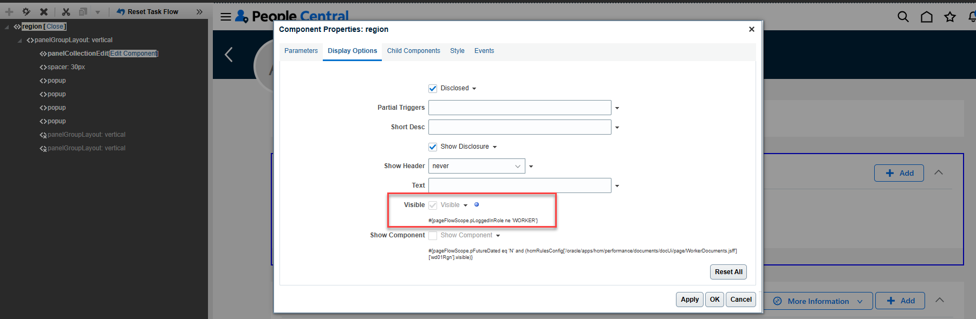Go to the Home icon
This screenshot has height=319, width=976.
[x=927, y=17]
